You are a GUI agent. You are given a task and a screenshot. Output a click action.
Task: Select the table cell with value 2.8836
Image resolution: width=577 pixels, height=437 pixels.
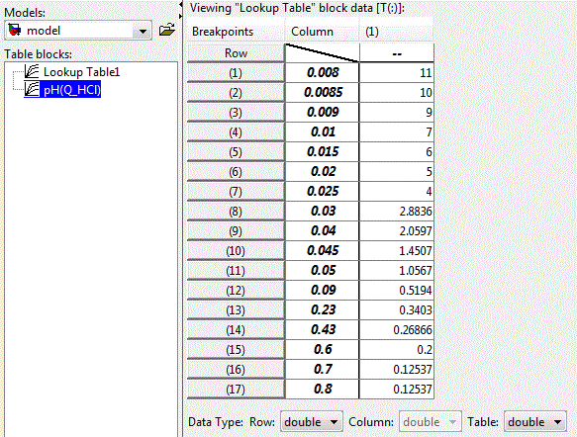point(396,211)
